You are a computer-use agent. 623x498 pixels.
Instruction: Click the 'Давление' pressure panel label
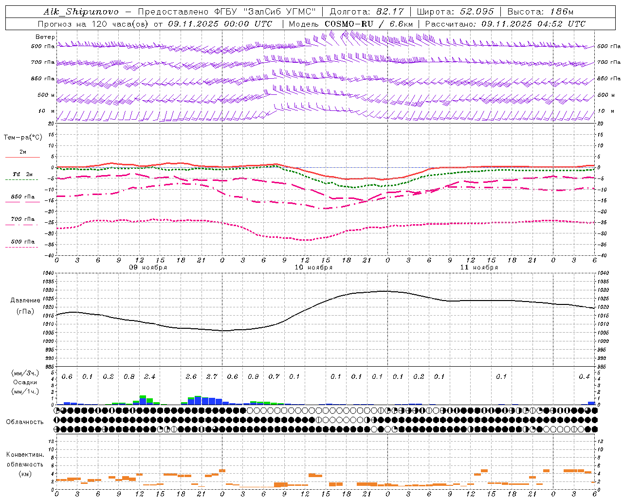(25, 301)
